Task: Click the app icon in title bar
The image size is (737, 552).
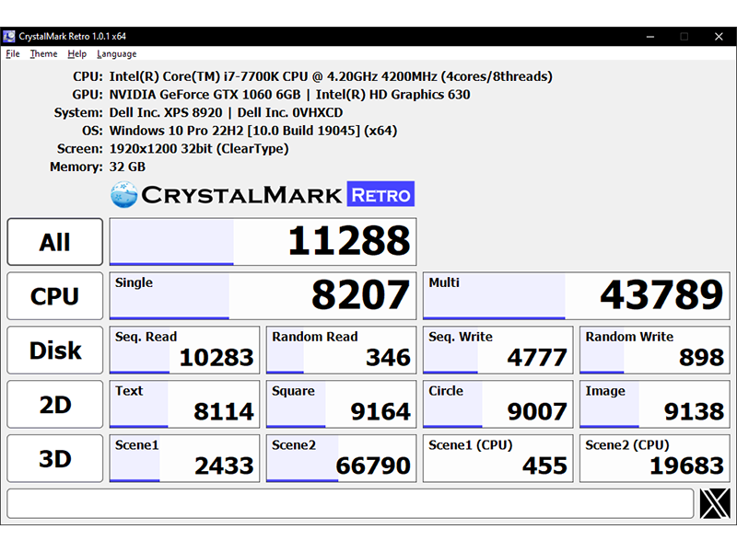Action: 10,37
